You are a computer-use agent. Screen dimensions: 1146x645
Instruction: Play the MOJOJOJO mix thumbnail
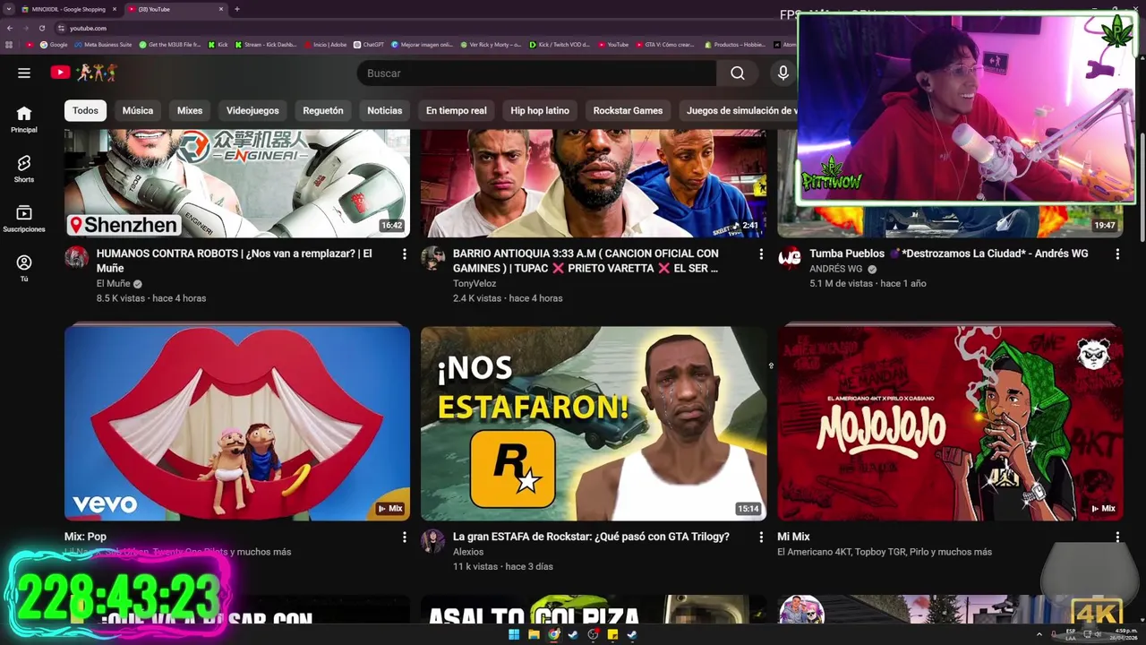pyautogui.click(x=950, y=423)
